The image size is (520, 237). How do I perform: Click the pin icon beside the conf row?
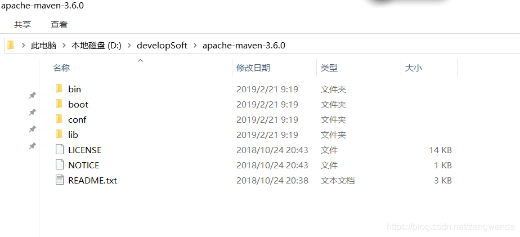[32, 129]
